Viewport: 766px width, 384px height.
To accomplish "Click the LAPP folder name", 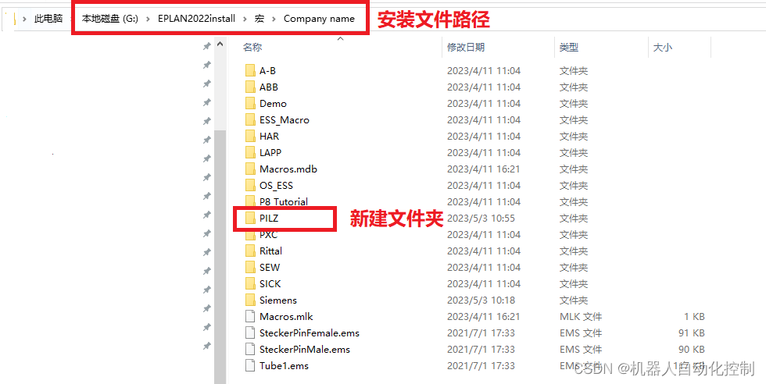I will click(x=270, y=153).
